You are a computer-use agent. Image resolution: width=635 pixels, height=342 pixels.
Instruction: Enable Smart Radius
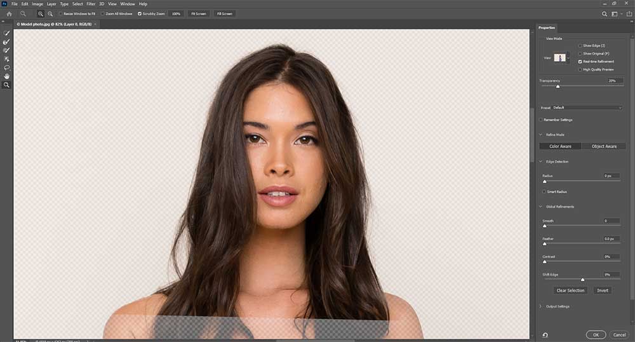544,192
